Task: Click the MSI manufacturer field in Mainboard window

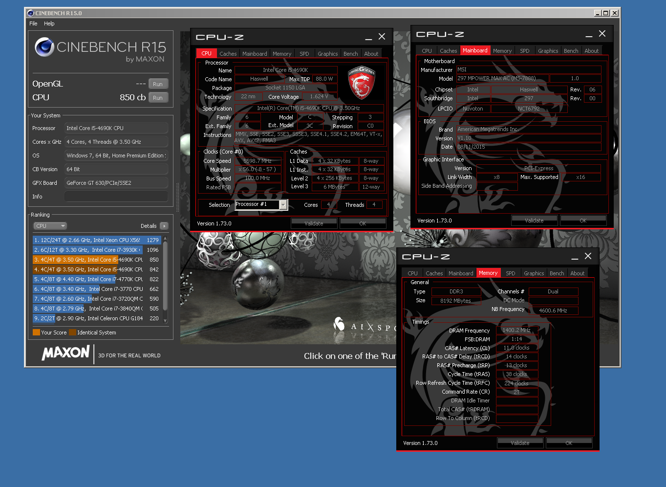Action: click(x=529, y=69)
